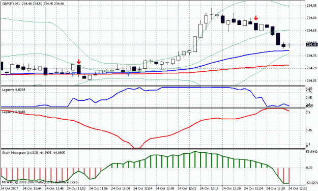318x191 pixels.
Task: Select the -50.0271 stochastic scale minimum
Action: click(x=311, y=183)
